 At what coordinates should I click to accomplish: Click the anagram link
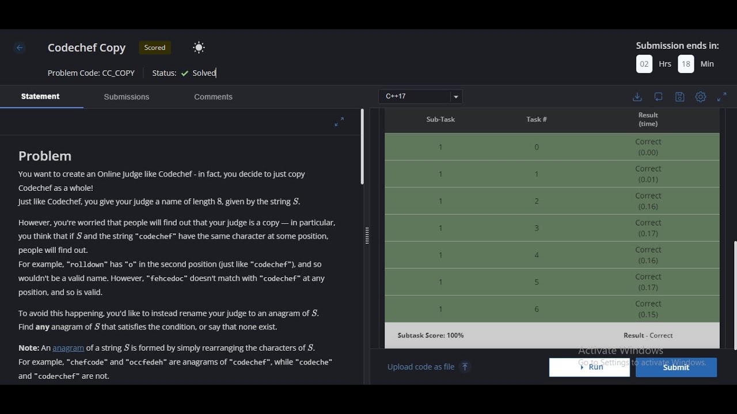tap(68, 348)
